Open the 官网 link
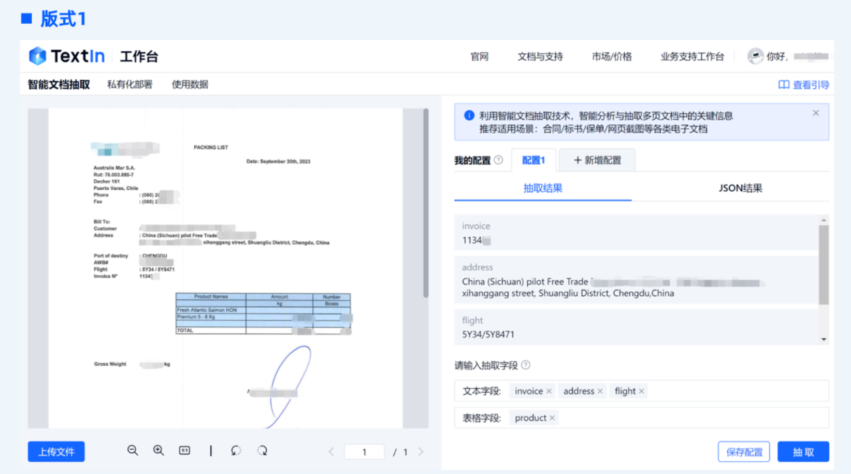This screenshot has width=851, height=474. coord(479,56)
